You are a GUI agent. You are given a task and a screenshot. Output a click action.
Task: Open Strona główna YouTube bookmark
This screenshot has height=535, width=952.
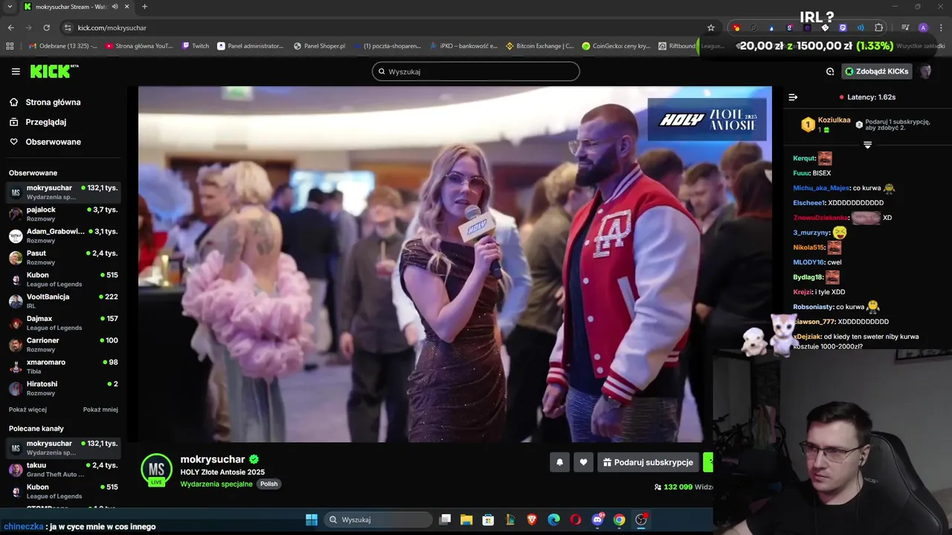click(x=139, y=46)
